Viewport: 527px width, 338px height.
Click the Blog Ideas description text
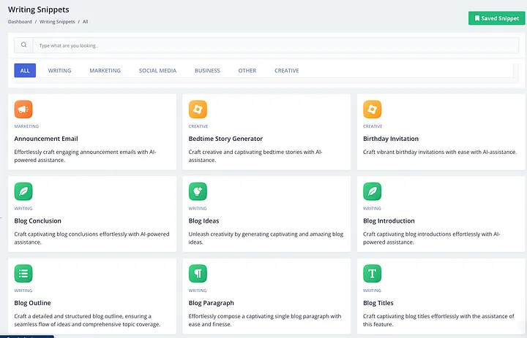point(266,239)
